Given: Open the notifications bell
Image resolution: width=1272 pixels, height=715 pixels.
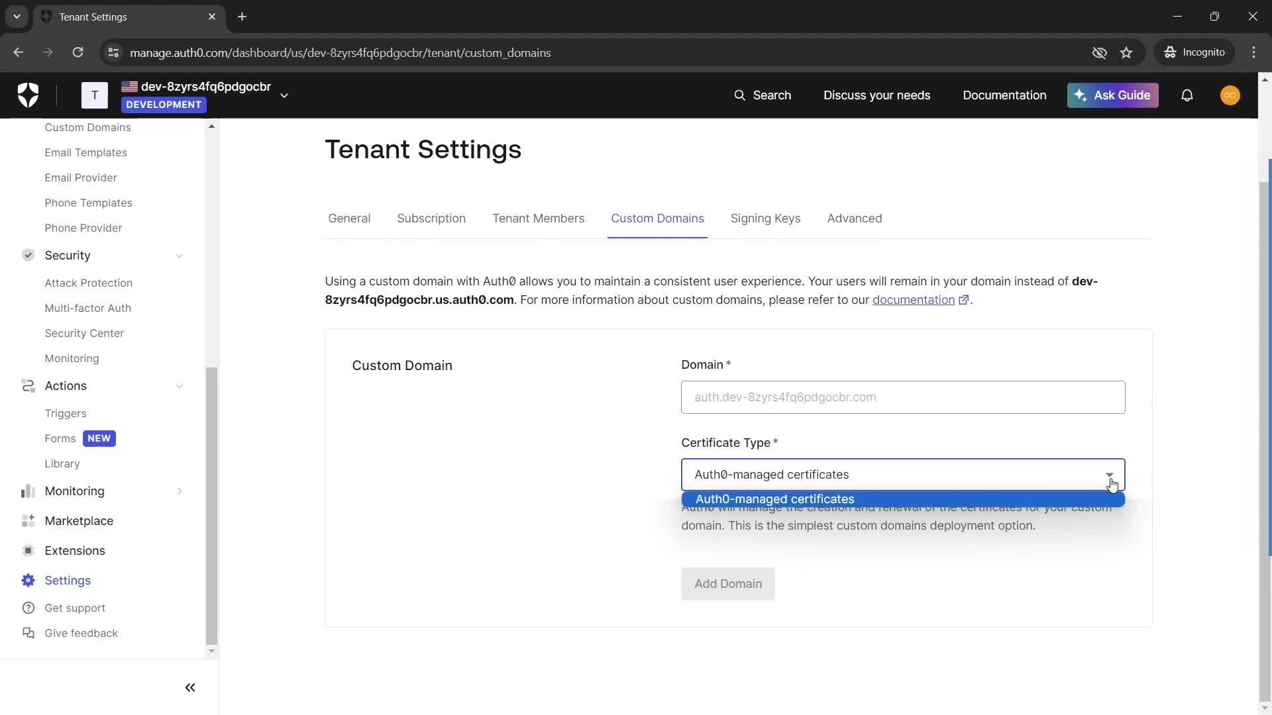Looking at the screenshot, I should [1187, 95].
